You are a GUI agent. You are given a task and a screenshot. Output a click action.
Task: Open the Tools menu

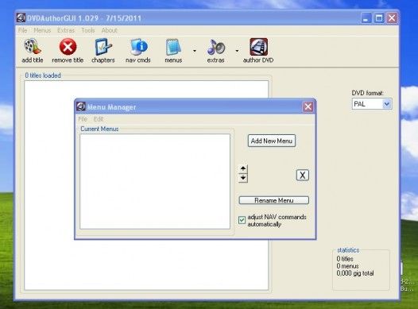pyautogui.click(x=88, y=30)
